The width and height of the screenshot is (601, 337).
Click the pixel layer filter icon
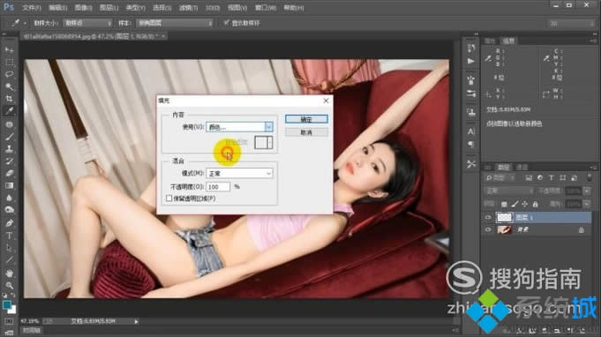[x=529, y=177]
